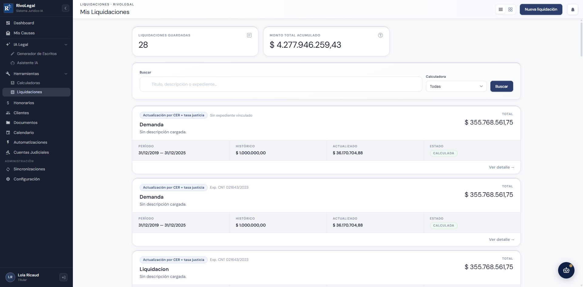Click the page vertical scrollbar
Image resolution: width=583 pixels, height=287 pixels.
(x=581, y=39)
